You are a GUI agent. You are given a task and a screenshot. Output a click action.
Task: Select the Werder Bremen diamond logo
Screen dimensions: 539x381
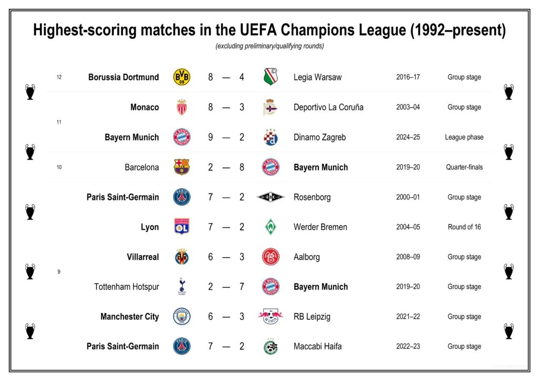(271, 227)
